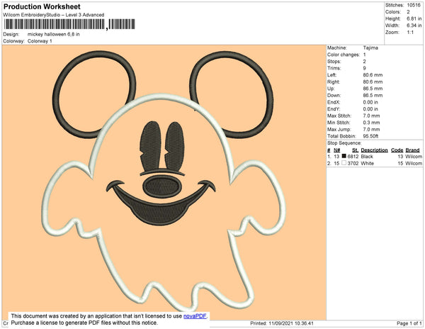Select the 'Colorway 1' value
The height and width of the screenshot is (329, 425).
40,41
